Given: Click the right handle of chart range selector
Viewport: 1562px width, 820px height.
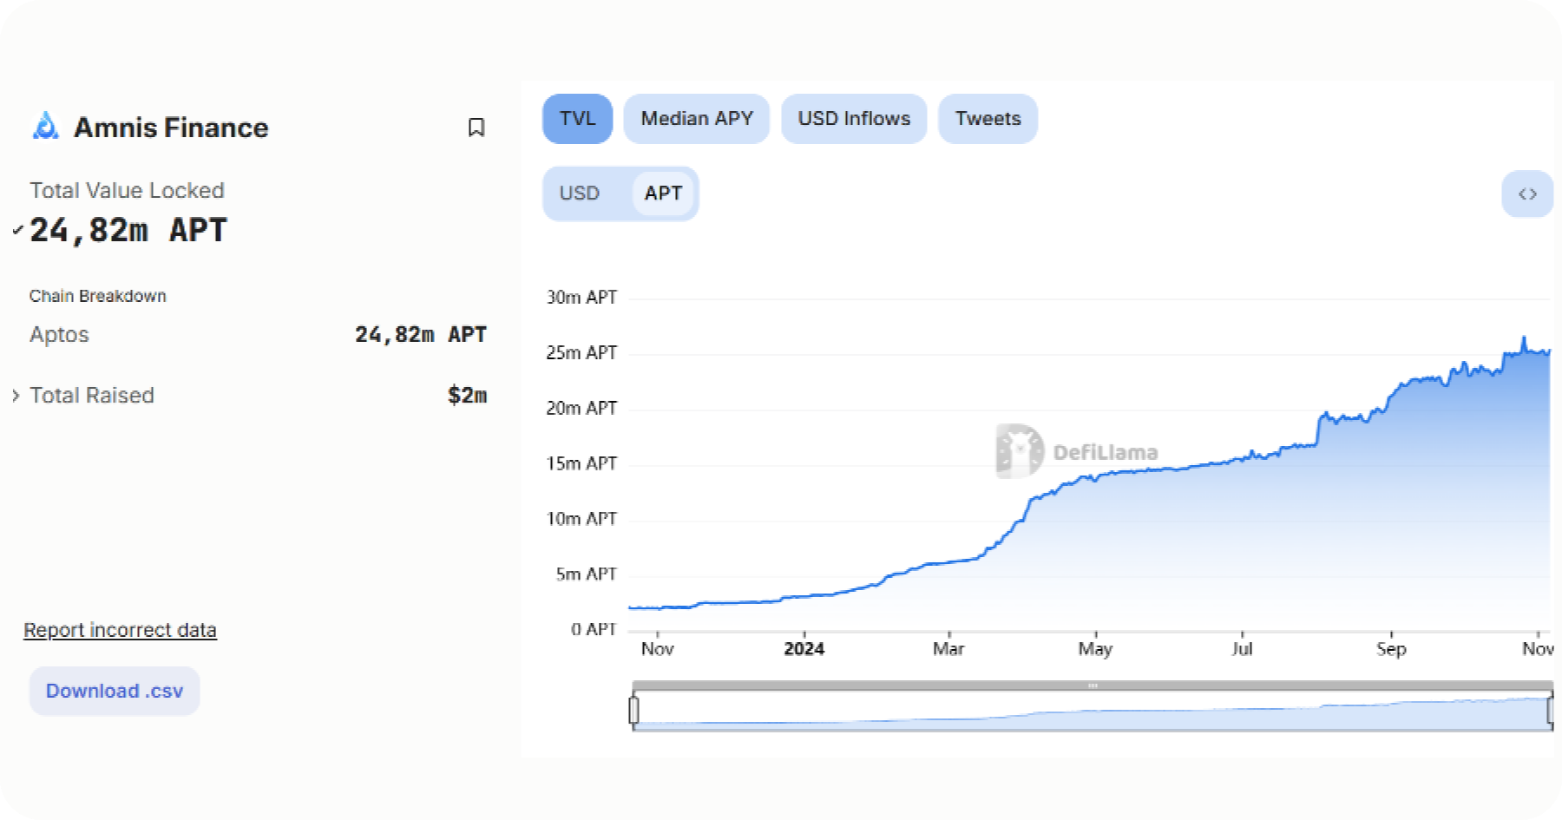Looking at the screenshot, I should [x=1552, y=710].
